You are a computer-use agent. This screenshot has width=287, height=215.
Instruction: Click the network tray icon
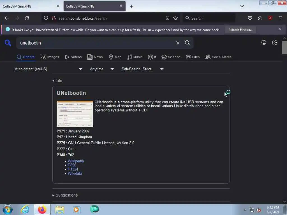click(x=252, y=210)
